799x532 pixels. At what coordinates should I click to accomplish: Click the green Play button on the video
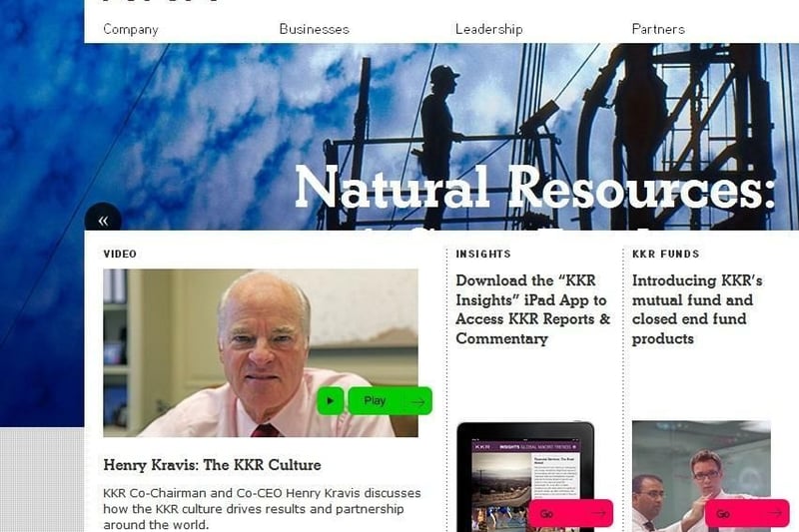pos(390,401)
